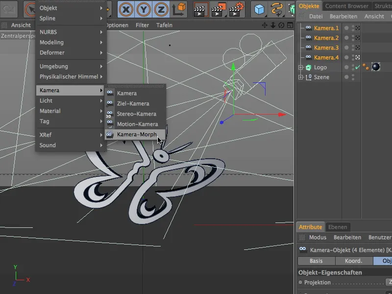Expand the Logo object tree
Image resolution: width=392 pixels, height=294 pixels.
coord(301,67)
